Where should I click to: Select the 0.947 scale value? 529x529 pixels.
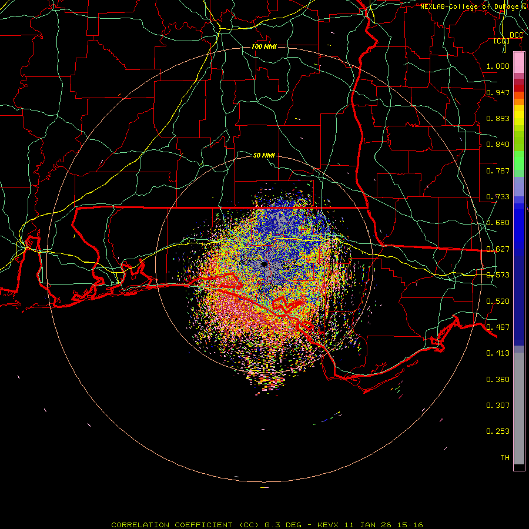(498, 92)
